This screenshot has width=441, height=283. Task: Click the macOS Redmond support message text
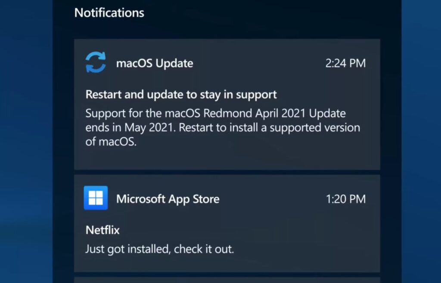215,114
